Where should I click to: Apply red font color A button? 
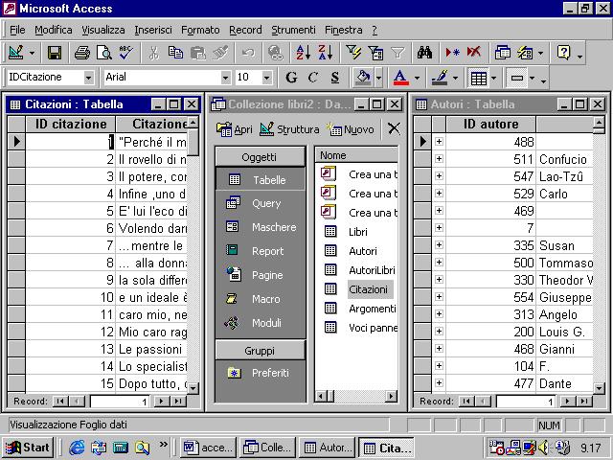(x=401, y=78)
